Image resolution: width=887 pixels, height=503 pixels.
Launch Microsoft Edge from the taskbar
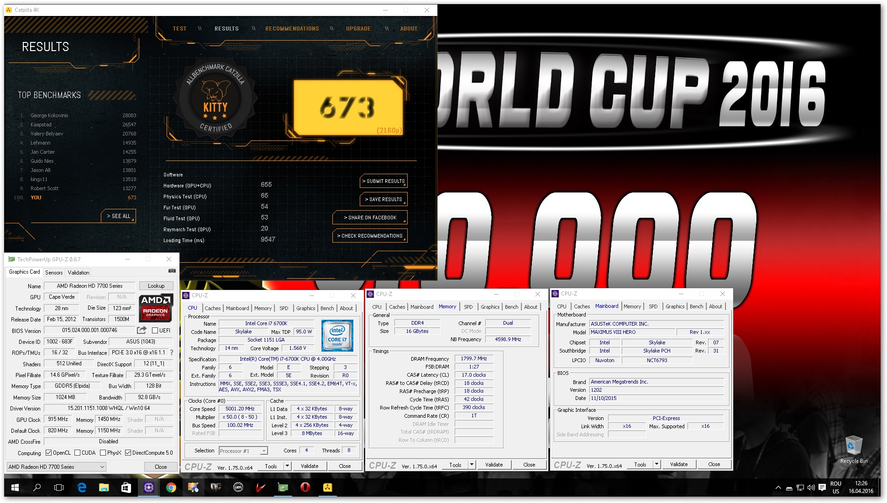point(82,487)
